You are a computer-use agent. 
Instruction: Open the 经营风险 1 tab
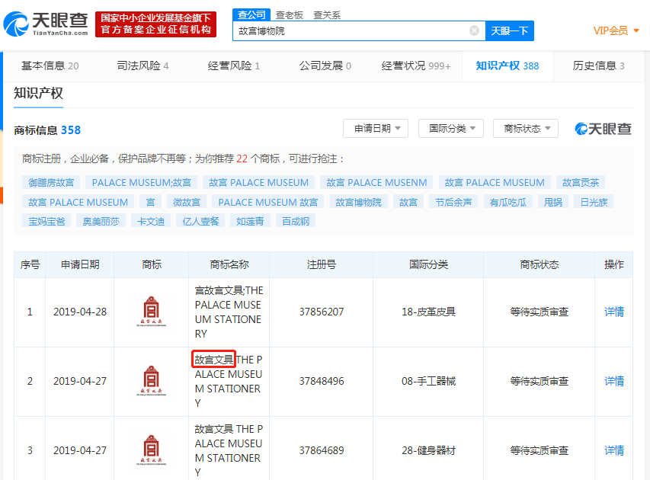(x=233, y=66)
